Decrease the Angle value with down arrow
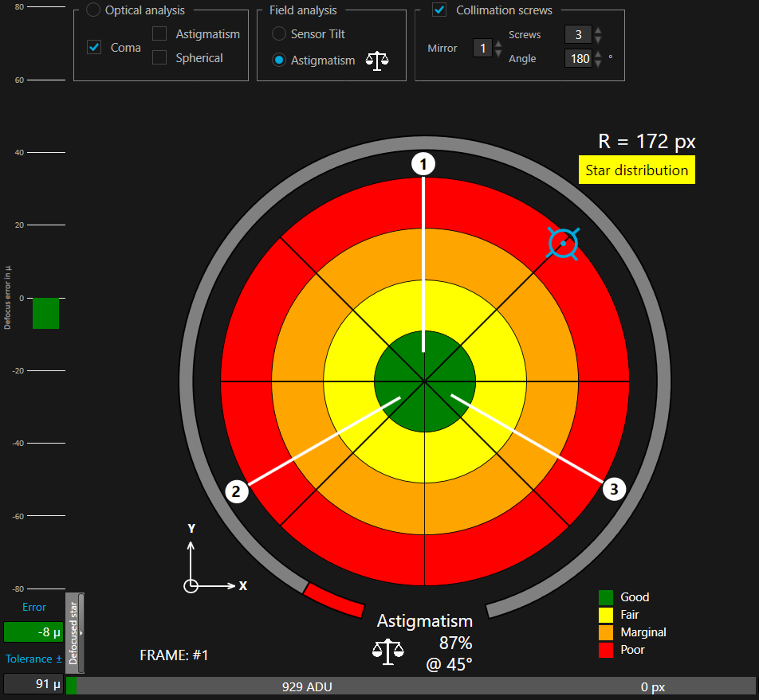759x700 pixels. (x=598, y=64)
